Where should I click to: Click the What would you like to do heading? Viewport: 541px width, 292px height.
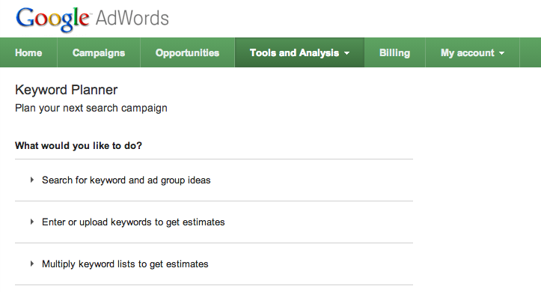point(79,146)
